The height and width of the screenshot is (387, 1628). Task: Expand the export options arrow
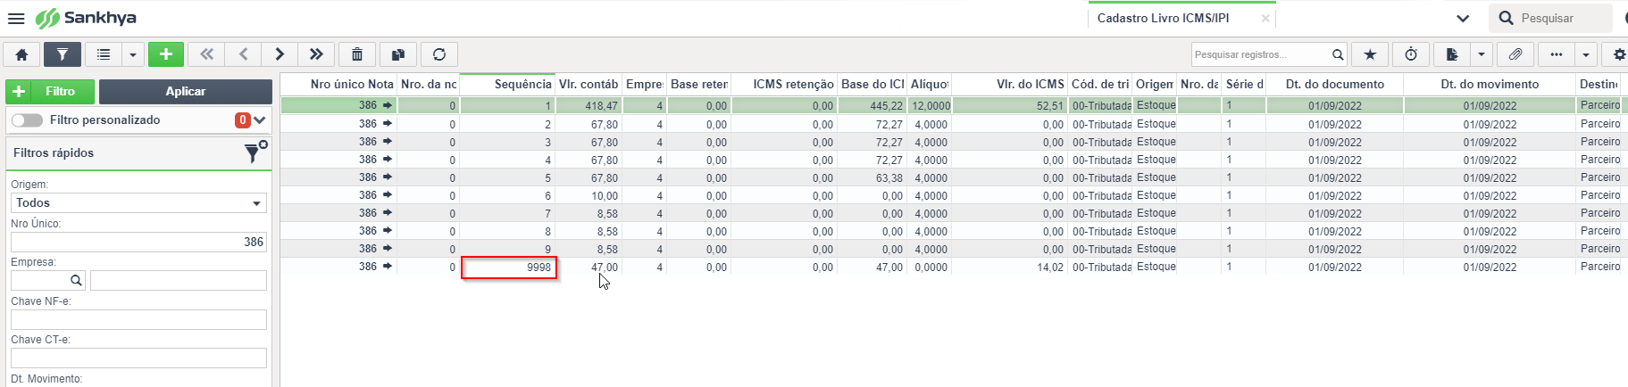click(x=1482, y=54)
